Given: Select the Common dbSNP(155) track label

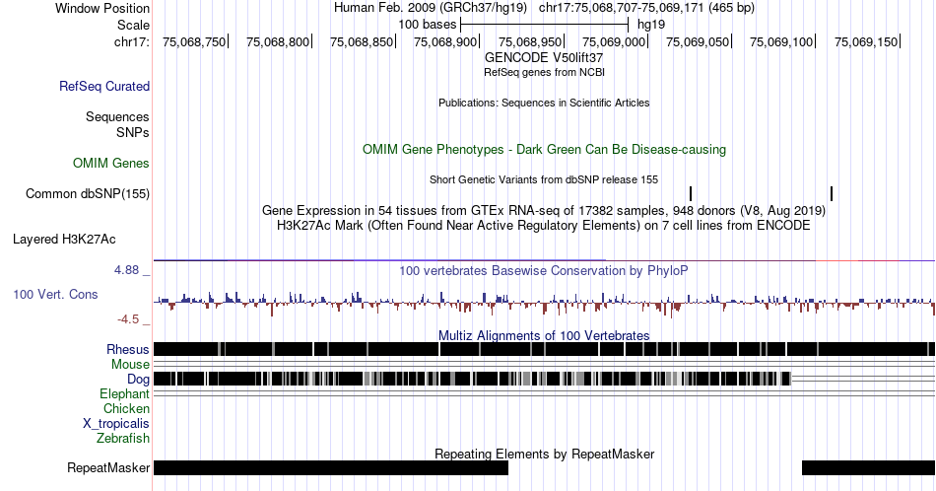Looking at the screenshot, I should coord(88,194).
